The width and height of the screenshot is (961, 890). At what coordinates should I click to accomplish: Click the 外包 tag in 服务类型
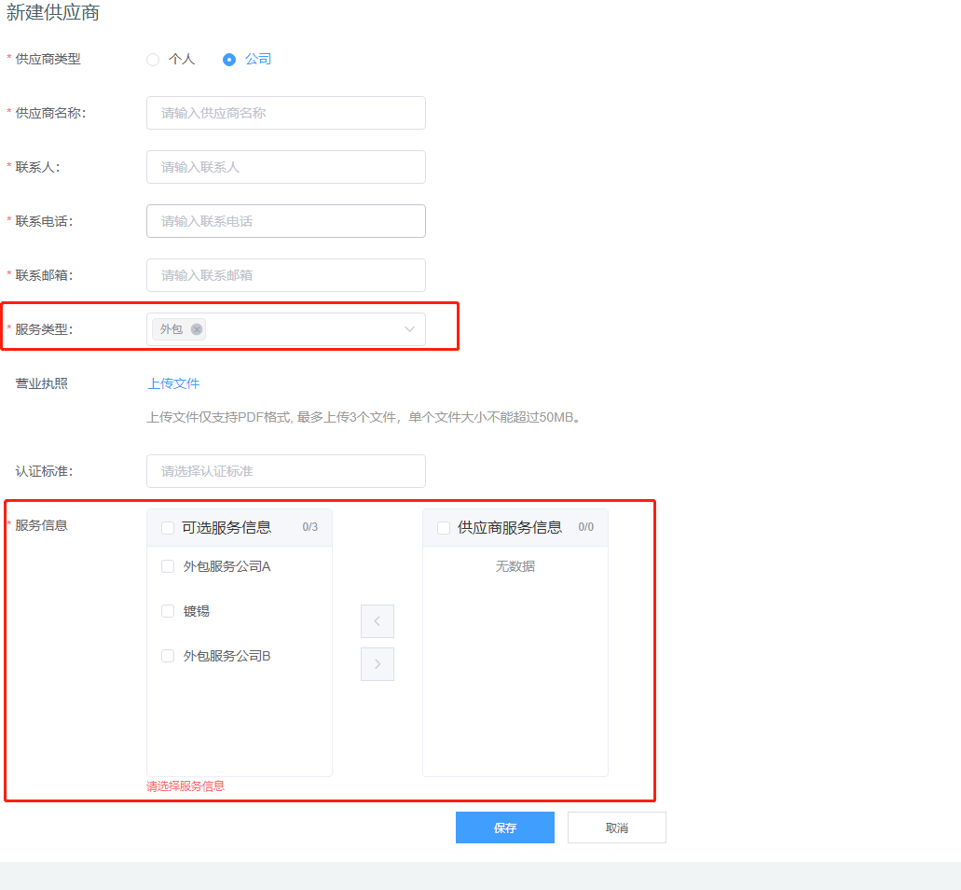point(172,329)
